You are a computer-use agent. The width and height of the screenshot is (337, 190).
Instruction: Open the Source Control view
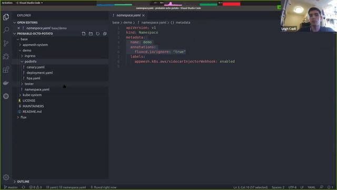pyautogui.click(x=6, y=43)
